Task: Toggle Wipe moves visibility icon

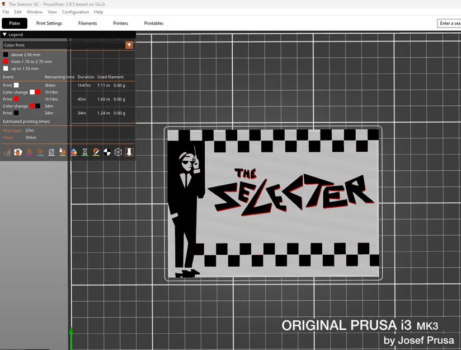Action: (x=18, y=152)
